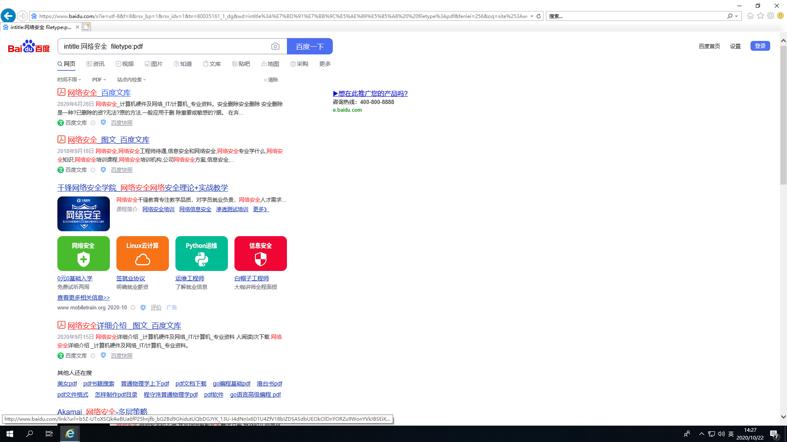Click the 清除 clear filters link
Viewport: 787px width, 442px height.
tap(271, 80)
